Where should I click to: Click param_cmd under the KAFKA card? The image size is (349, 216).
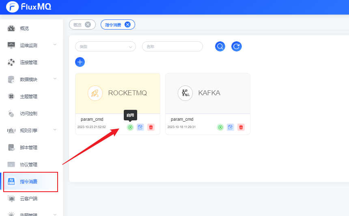tap(182, 119)
